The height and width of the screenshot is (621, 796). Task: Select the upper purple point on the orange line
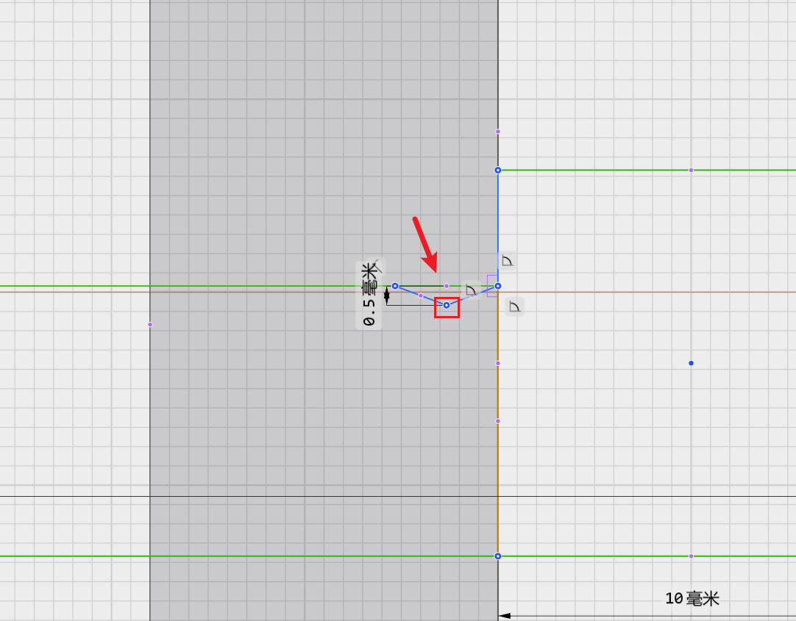[x=498, y=363]
